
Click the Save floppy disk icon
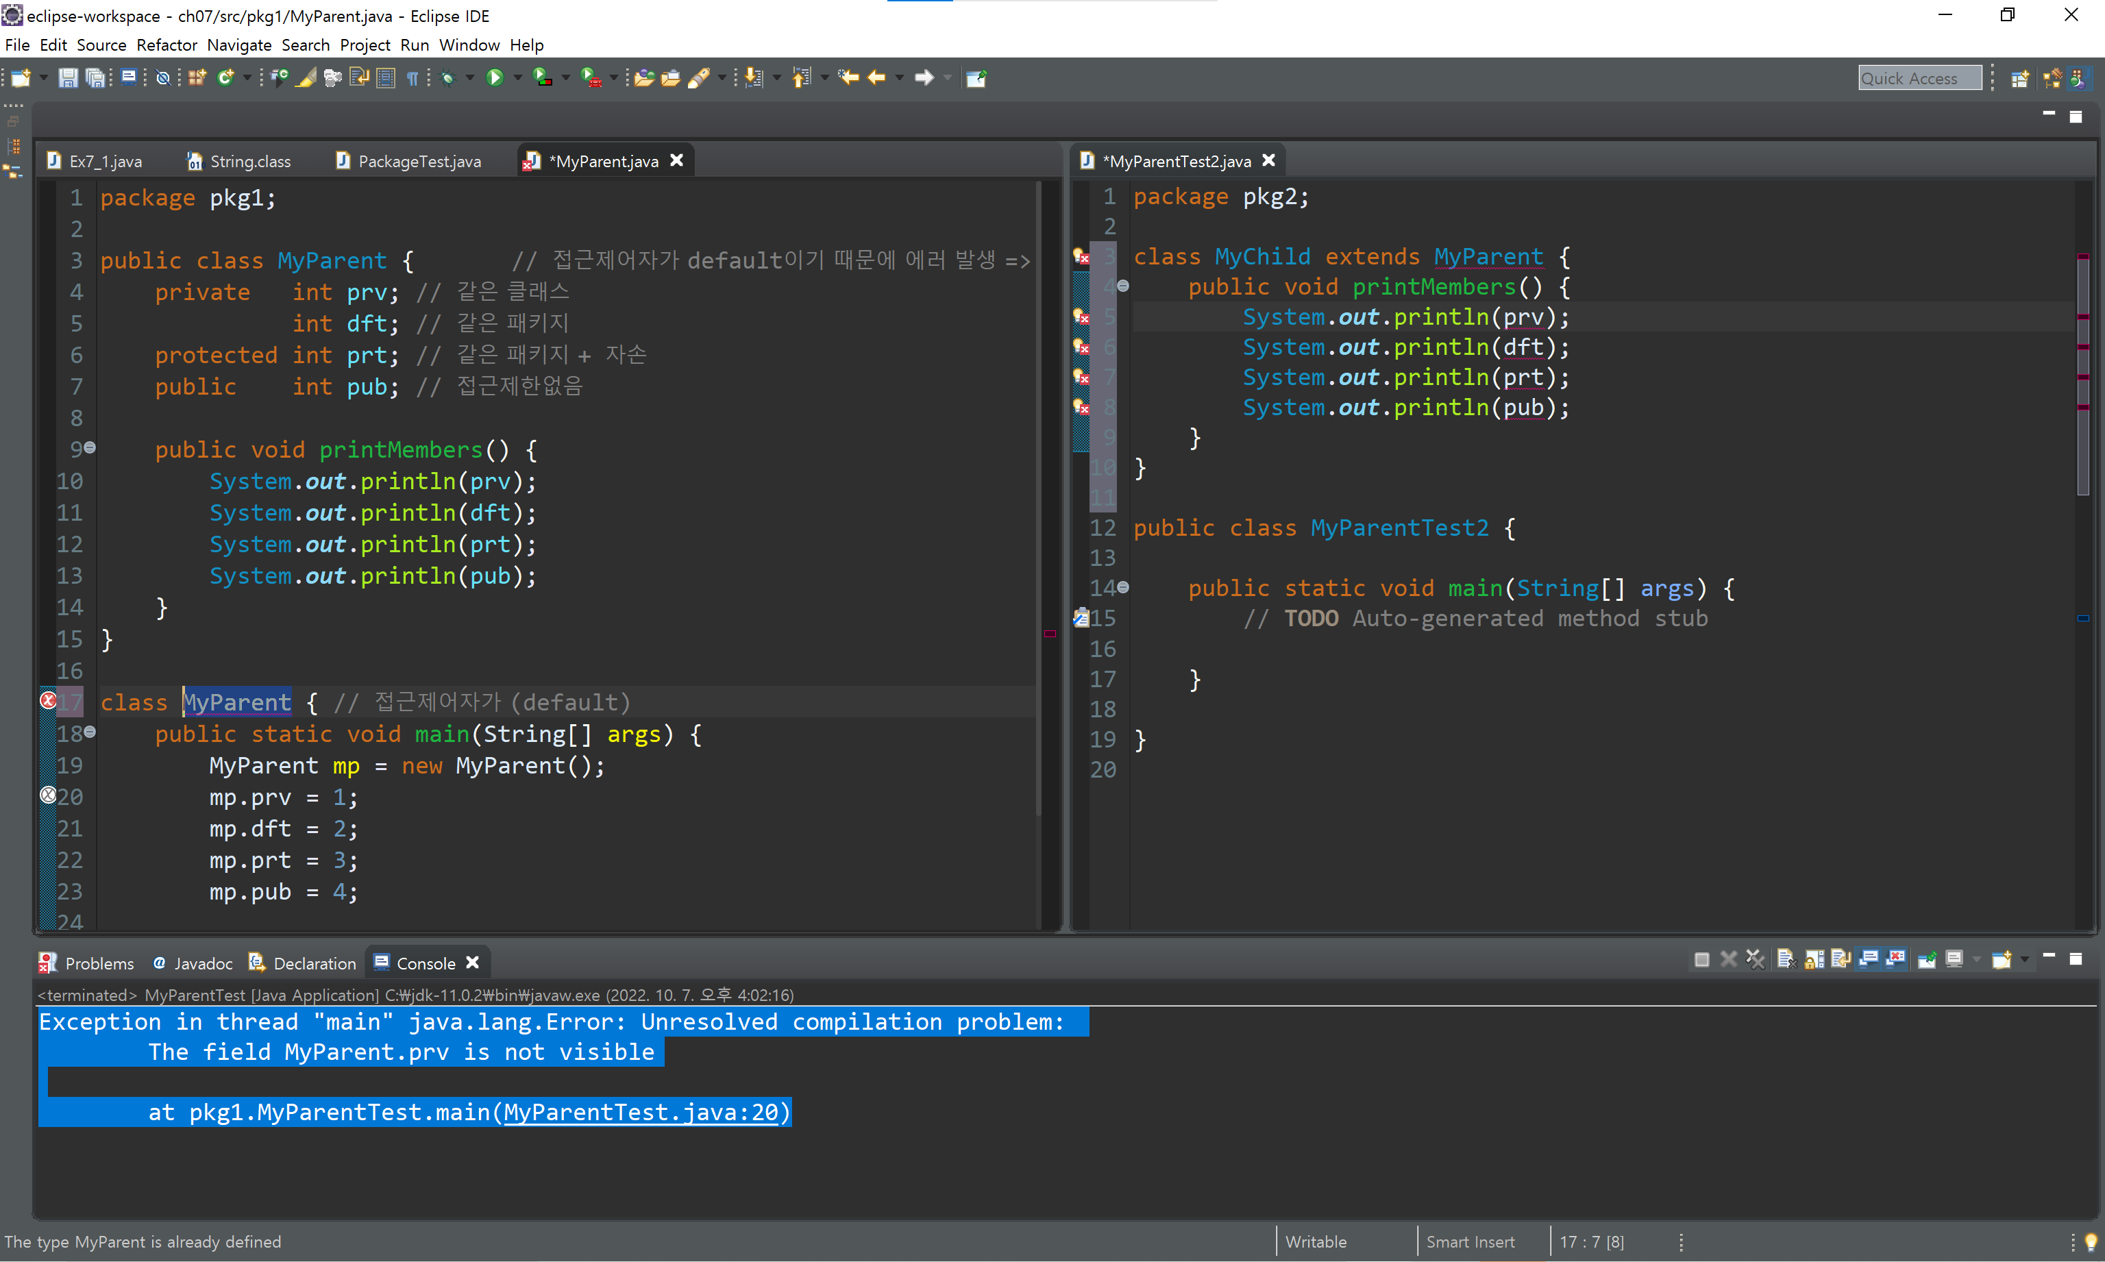(68, 78)
